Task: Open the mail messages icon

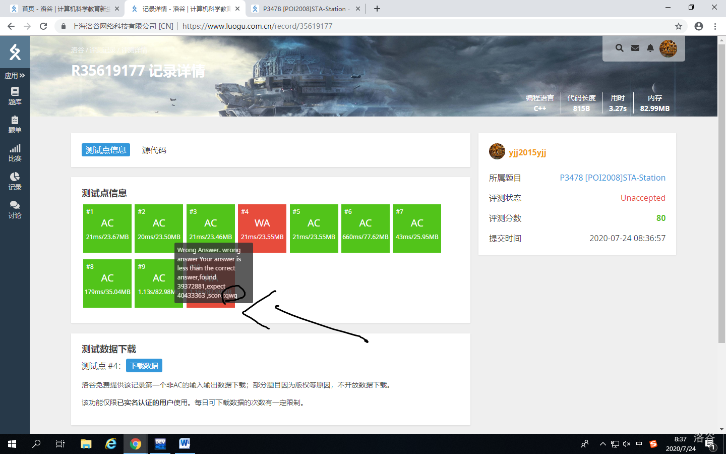Action: tap(635, 48)
